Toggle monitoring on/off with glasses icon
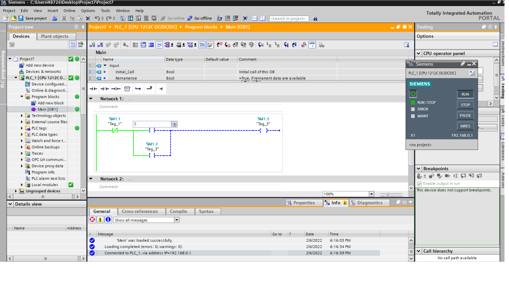Image resolution: width=509 pixels, height=286 pixels. [x=312, y=45]
